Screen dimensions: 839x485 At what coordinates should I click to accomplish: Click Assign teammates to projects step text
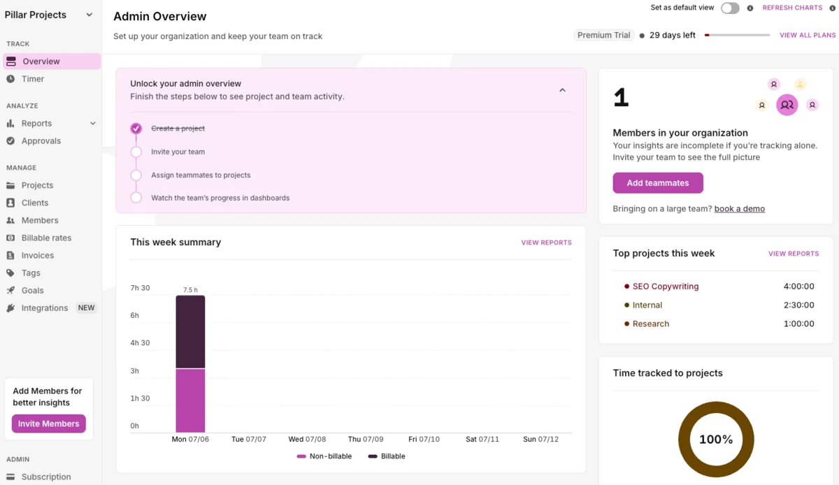201,175
